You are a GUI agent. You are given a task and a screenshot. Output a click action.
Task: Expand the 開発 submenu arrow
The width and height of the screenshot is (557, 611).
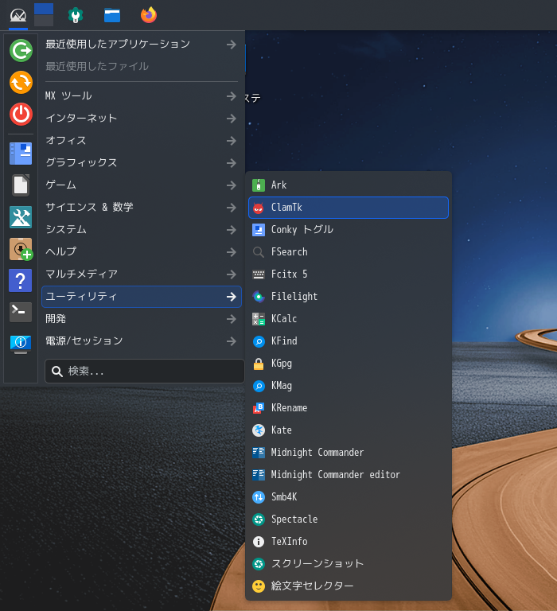point(232,319)
